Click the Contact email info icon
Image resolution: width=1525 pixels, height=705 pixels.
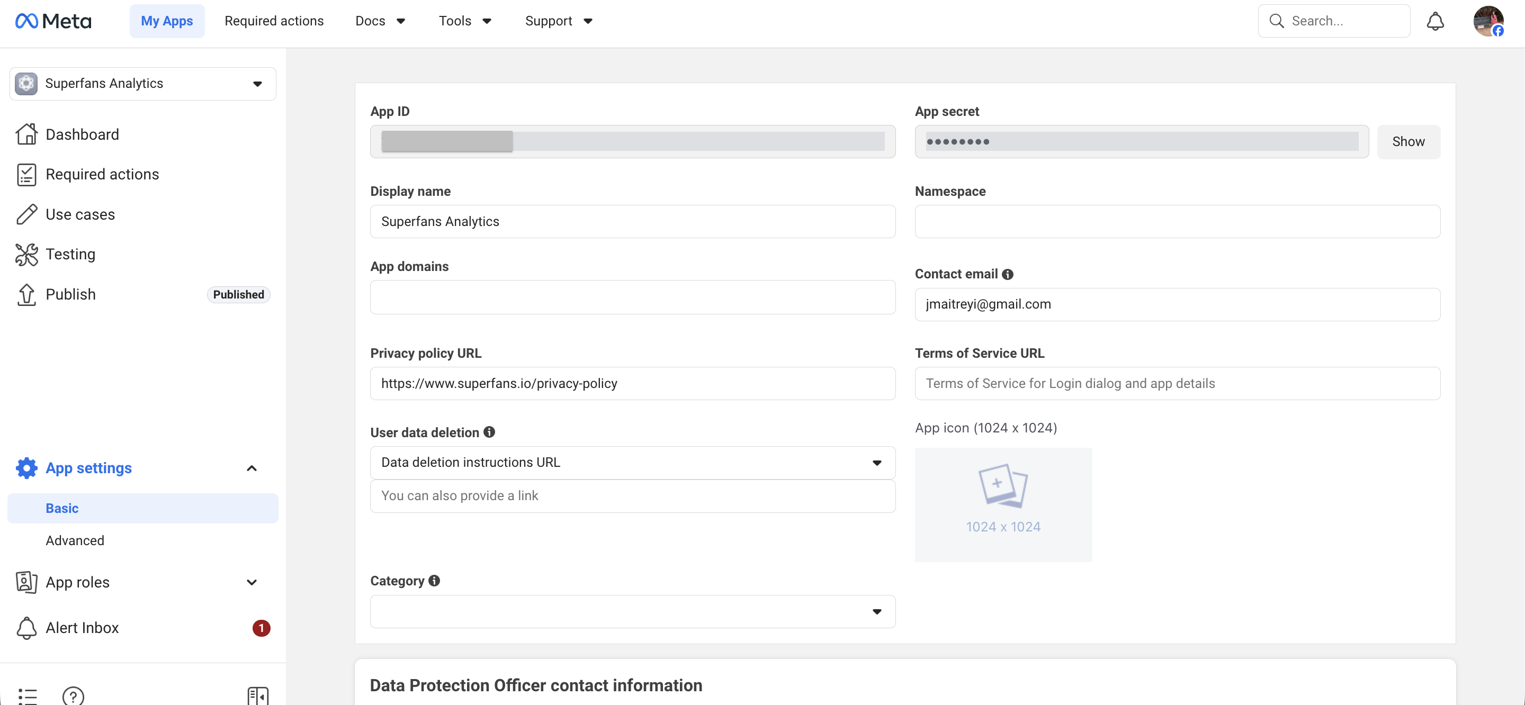click(x=1007, y=274)
